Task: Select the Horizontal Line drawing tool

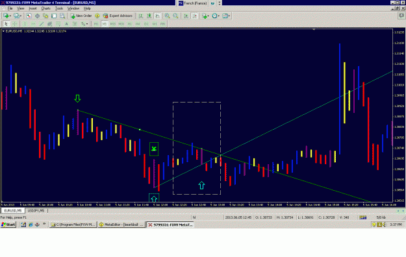Action: point(33,24)
